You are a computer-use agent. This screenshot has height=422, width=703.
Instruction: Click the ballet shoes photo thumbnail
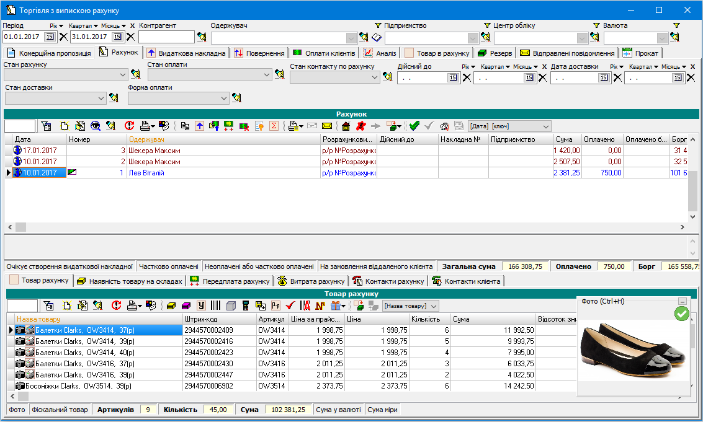pyautogui.click(x=634, y=350)
